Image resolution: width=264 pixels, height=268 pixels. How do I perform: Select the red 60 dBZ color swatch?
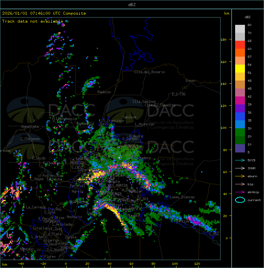click(x=240, y=45)
